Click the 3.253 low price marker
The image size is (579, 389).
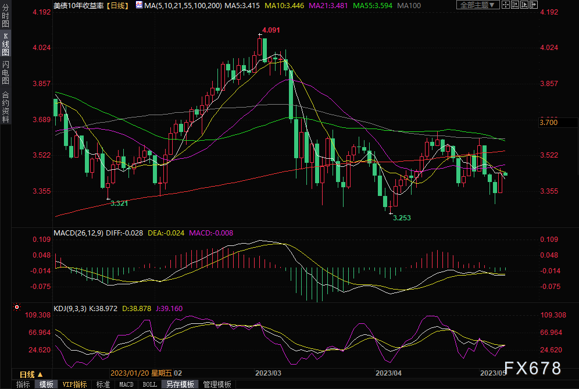(x=402, y=218)
